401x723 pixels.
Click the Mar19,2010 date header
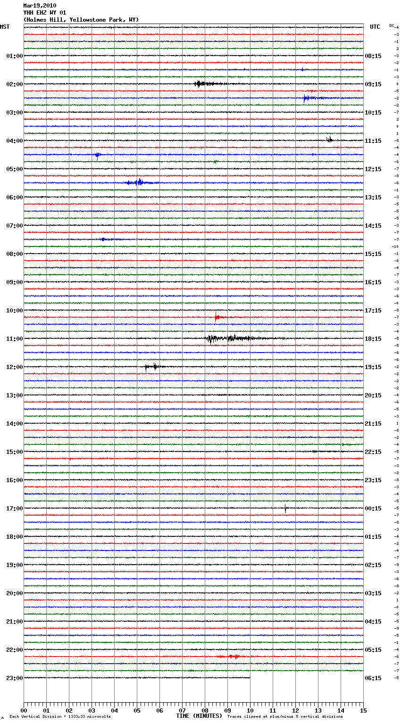pos(40,6)
